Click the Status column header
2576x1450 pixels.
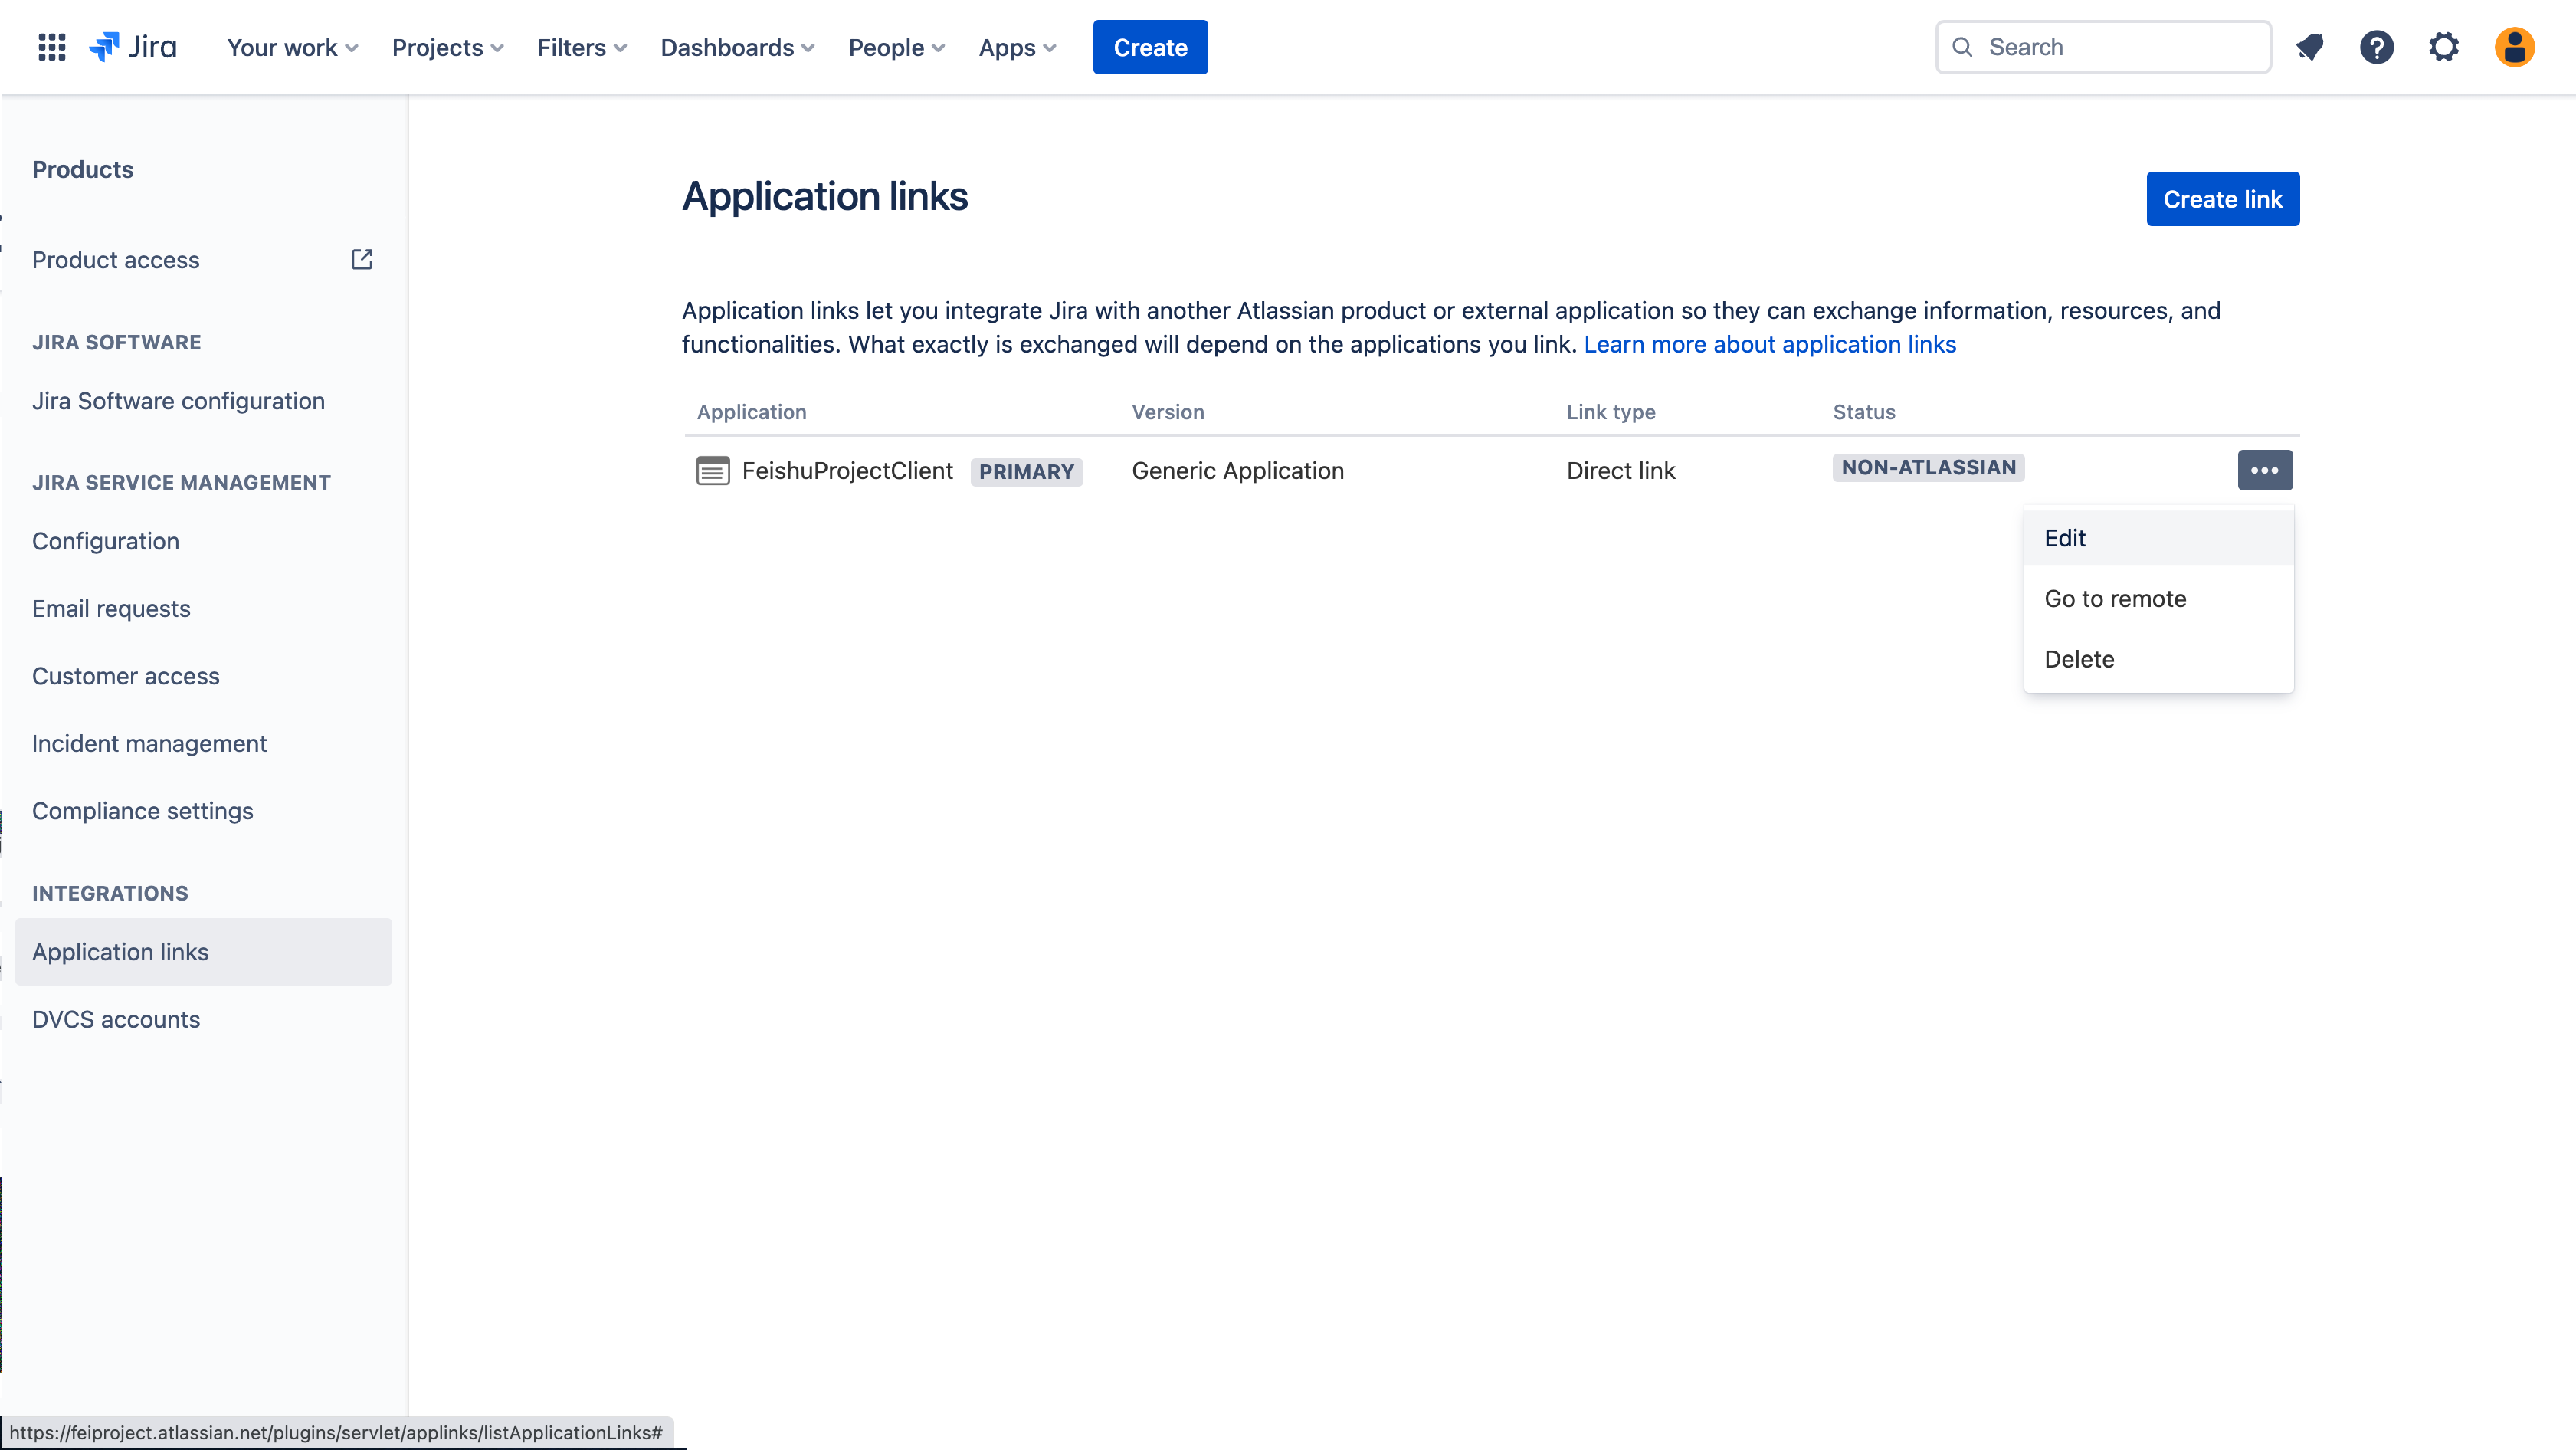[1864, 412]
